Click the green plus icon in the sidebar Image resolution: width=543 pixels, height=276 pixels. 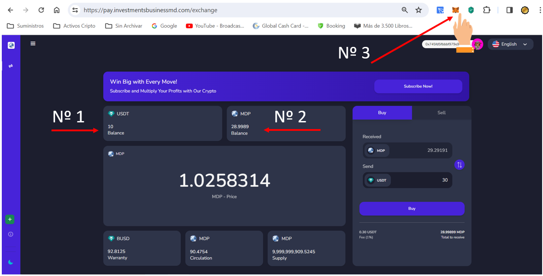click(10, 219)
